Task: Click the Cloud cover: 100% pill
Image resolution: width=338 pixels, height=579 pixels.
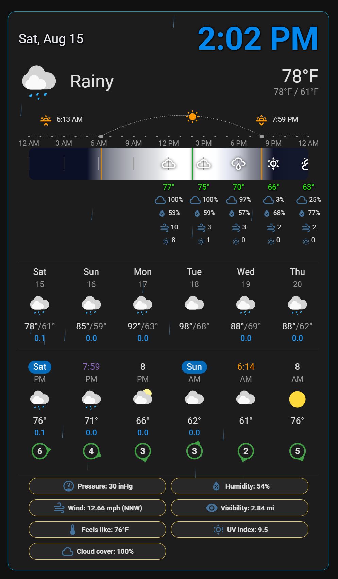Action: tap(97, 551)
